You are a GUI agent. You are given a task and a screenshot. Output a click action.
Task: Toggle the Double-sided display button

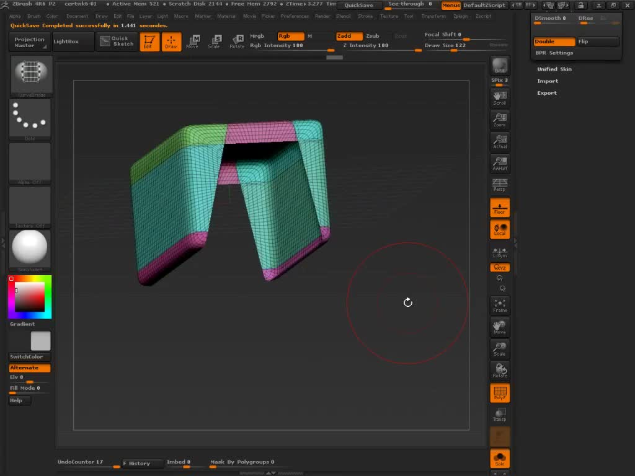tap(554, 42)
